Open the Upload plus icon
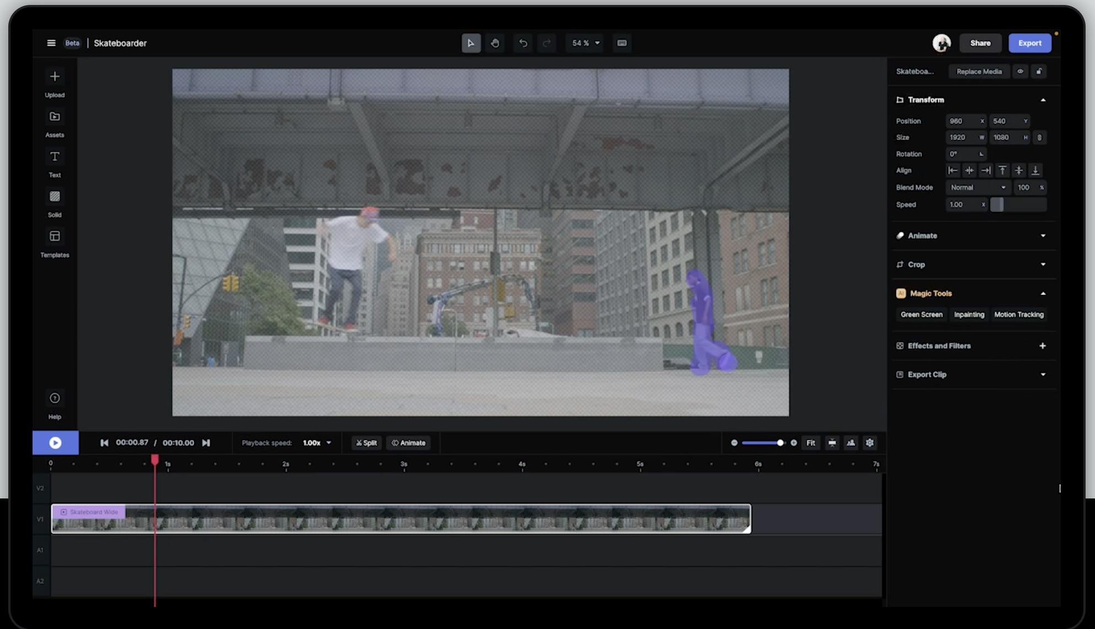This screenshot has width=1095, height=629. pyautogui.click(x=55, y=77)
